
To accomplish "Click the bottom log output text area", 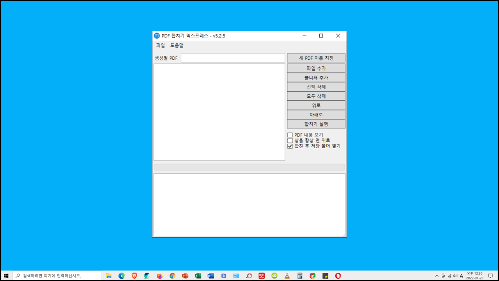I will 249,205.
